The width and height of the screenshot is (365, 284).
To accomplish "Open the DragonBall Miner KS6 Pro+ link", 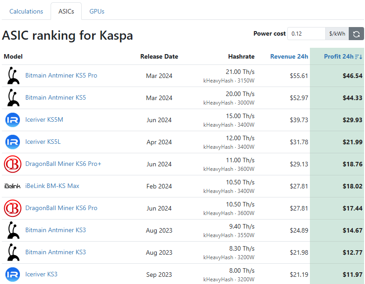I will (x=63, y=164).
